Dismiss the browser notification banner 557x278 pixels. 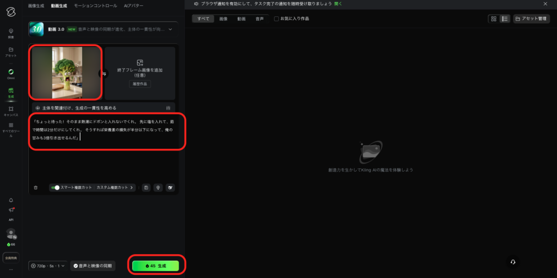point(546,4)
